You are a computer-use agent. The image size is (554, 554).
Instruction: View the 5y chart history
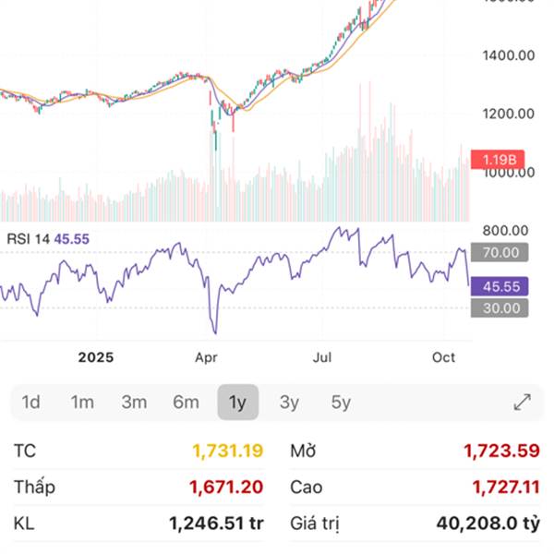(x=342, y=402)
